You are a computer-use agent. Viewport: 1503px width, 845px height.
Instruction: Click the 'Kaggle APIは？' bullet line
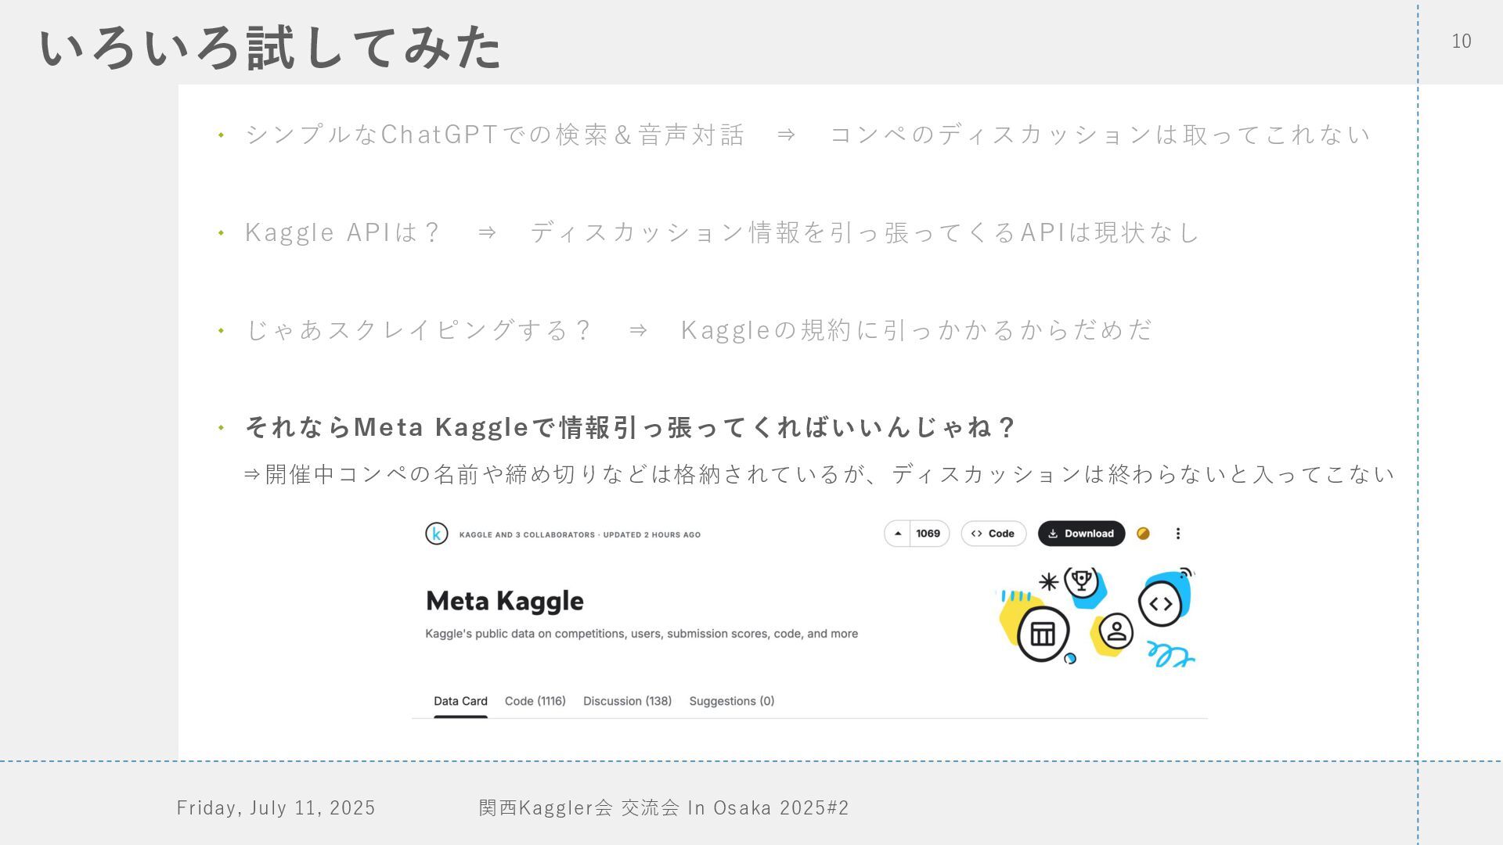pyautogui.click(x=722, y=232)
